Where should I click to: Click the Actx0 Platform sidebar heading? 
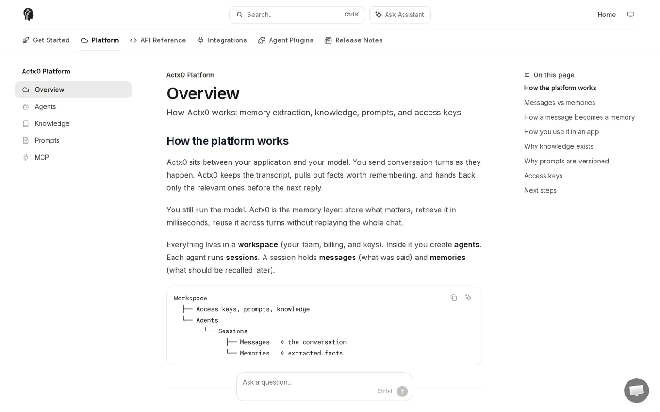46,72
